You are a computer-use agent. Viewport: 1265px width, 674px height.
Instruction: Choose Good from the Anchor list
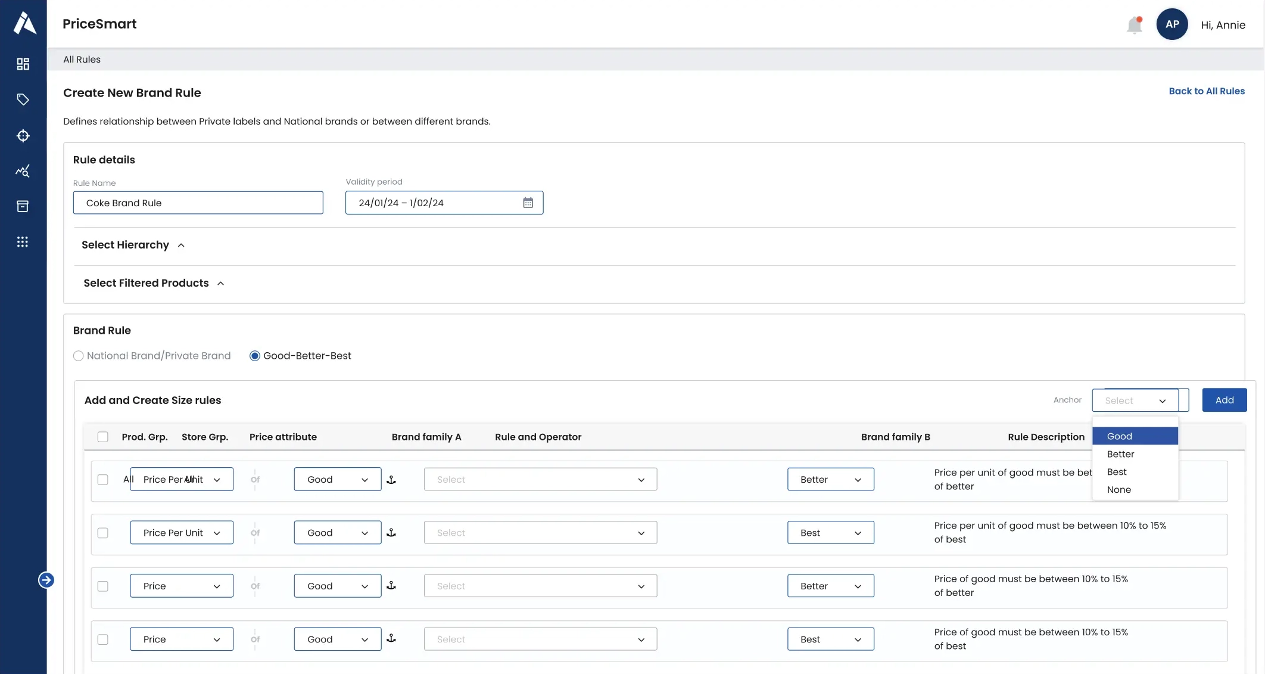pos(1135,436)
